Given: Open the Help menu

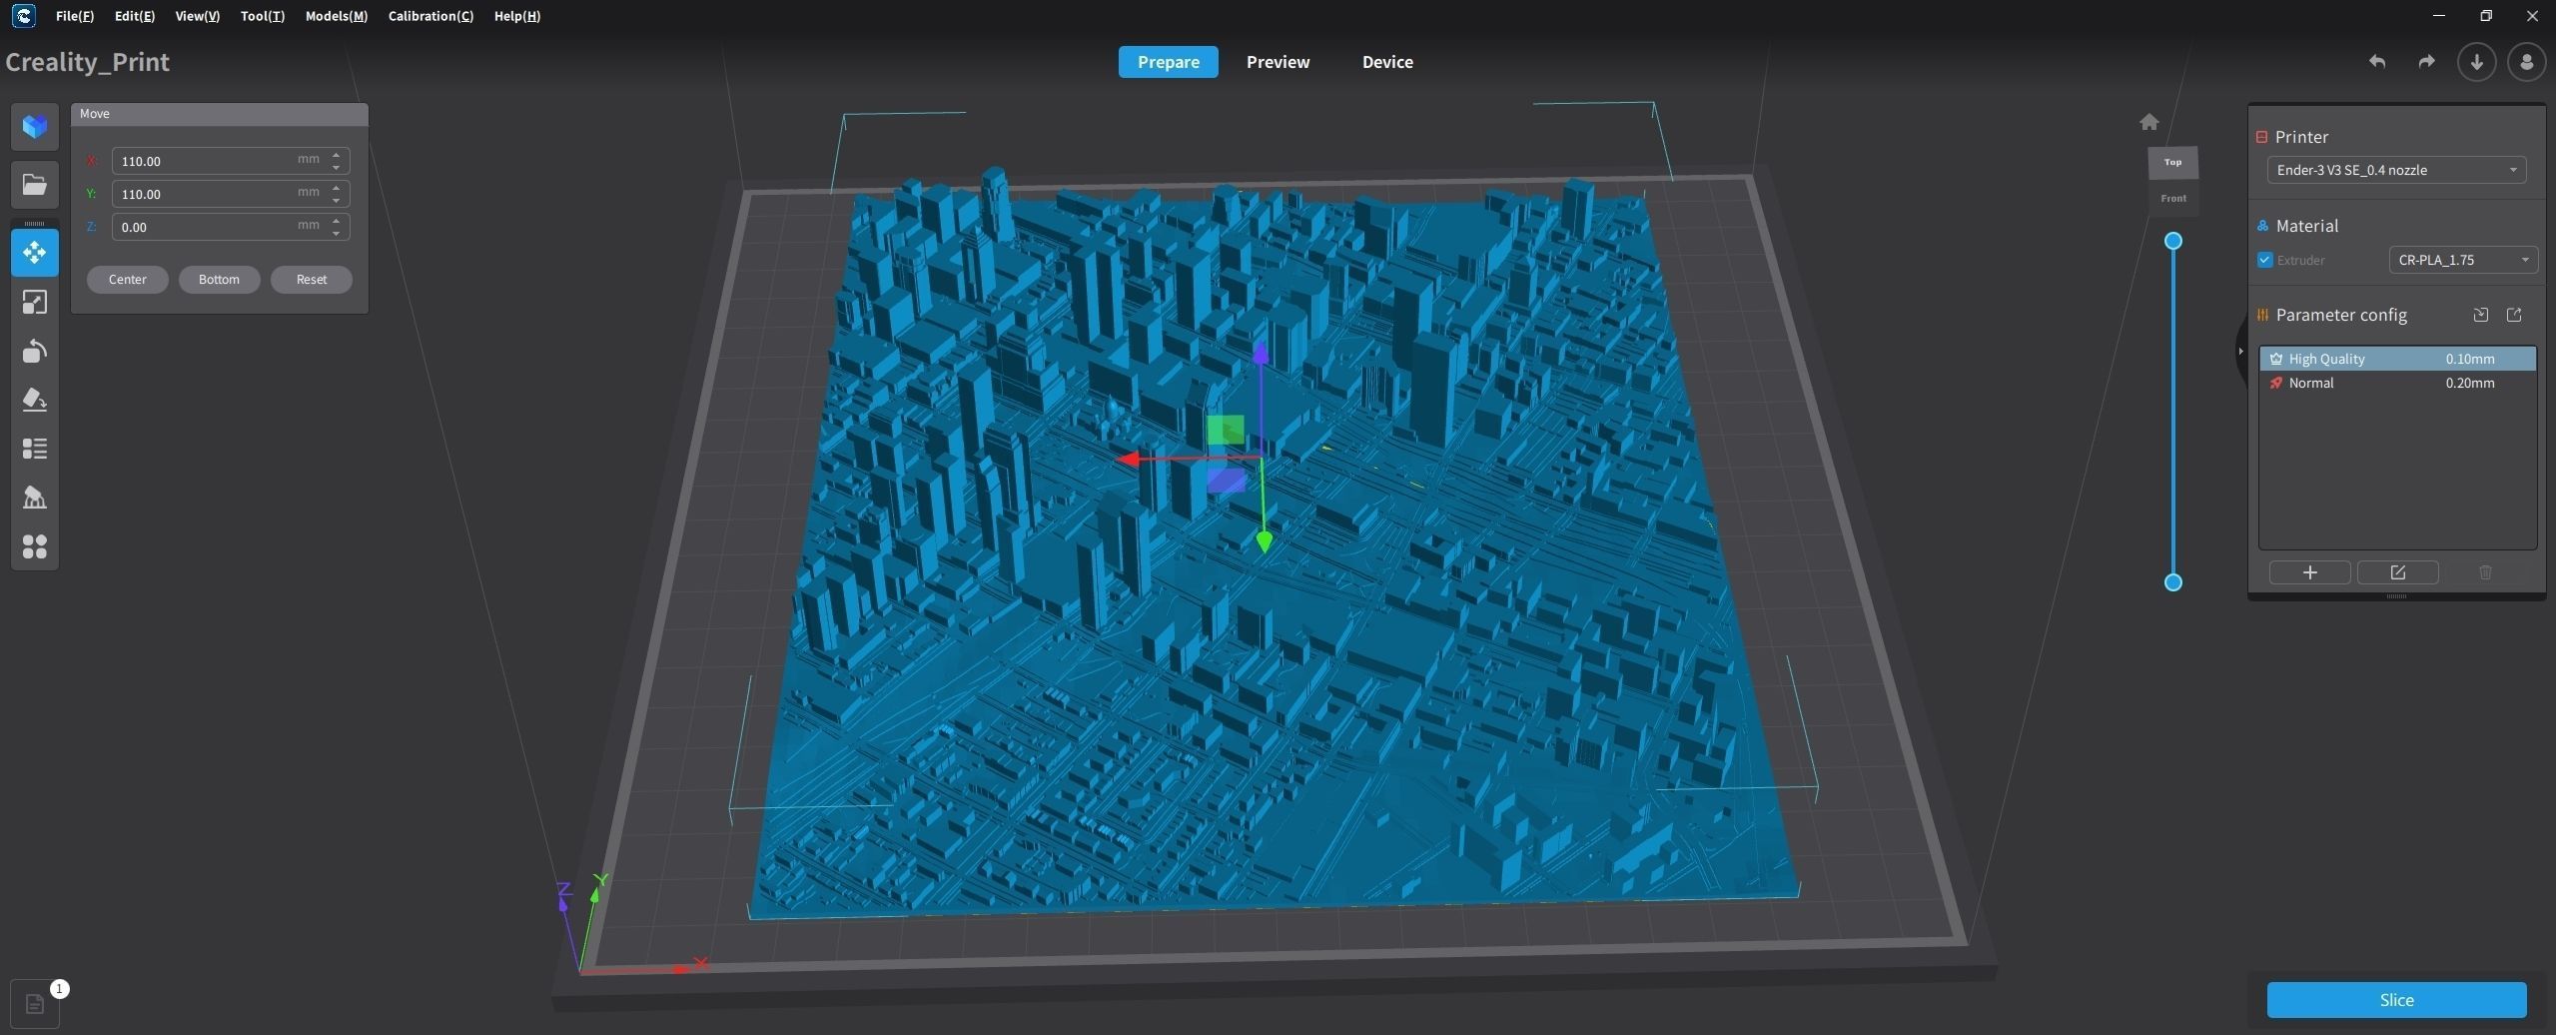Looking at the screenshot, I should 517,16.
